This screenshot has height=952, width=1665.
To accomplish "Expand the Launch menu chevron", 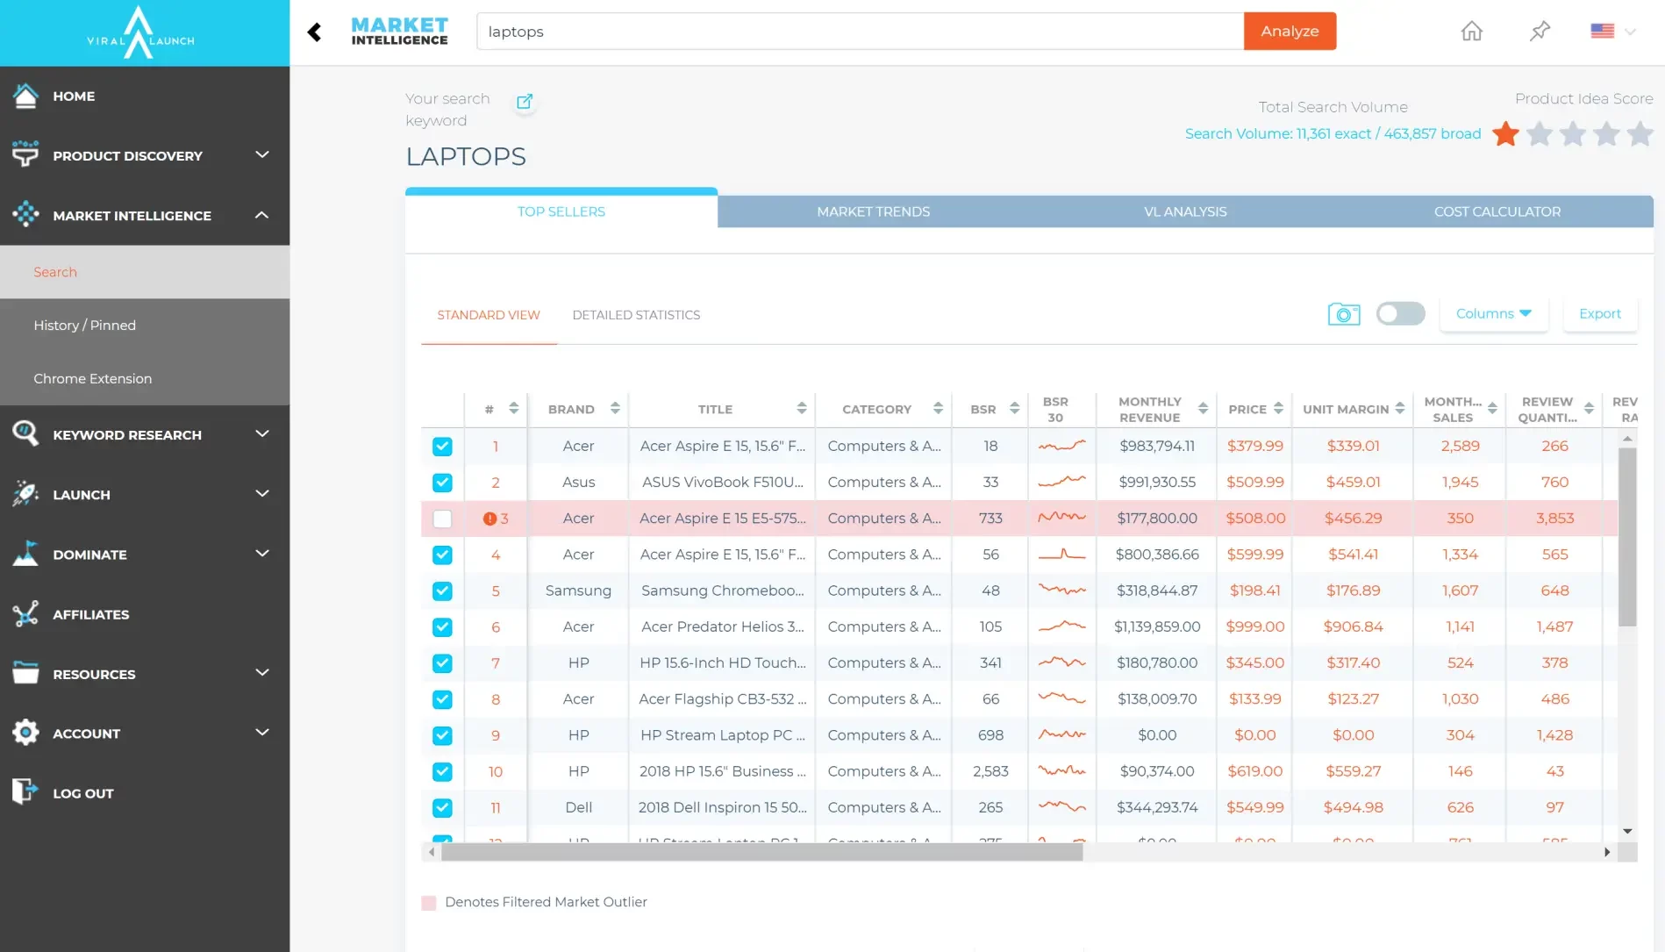I will pos(261,493).
